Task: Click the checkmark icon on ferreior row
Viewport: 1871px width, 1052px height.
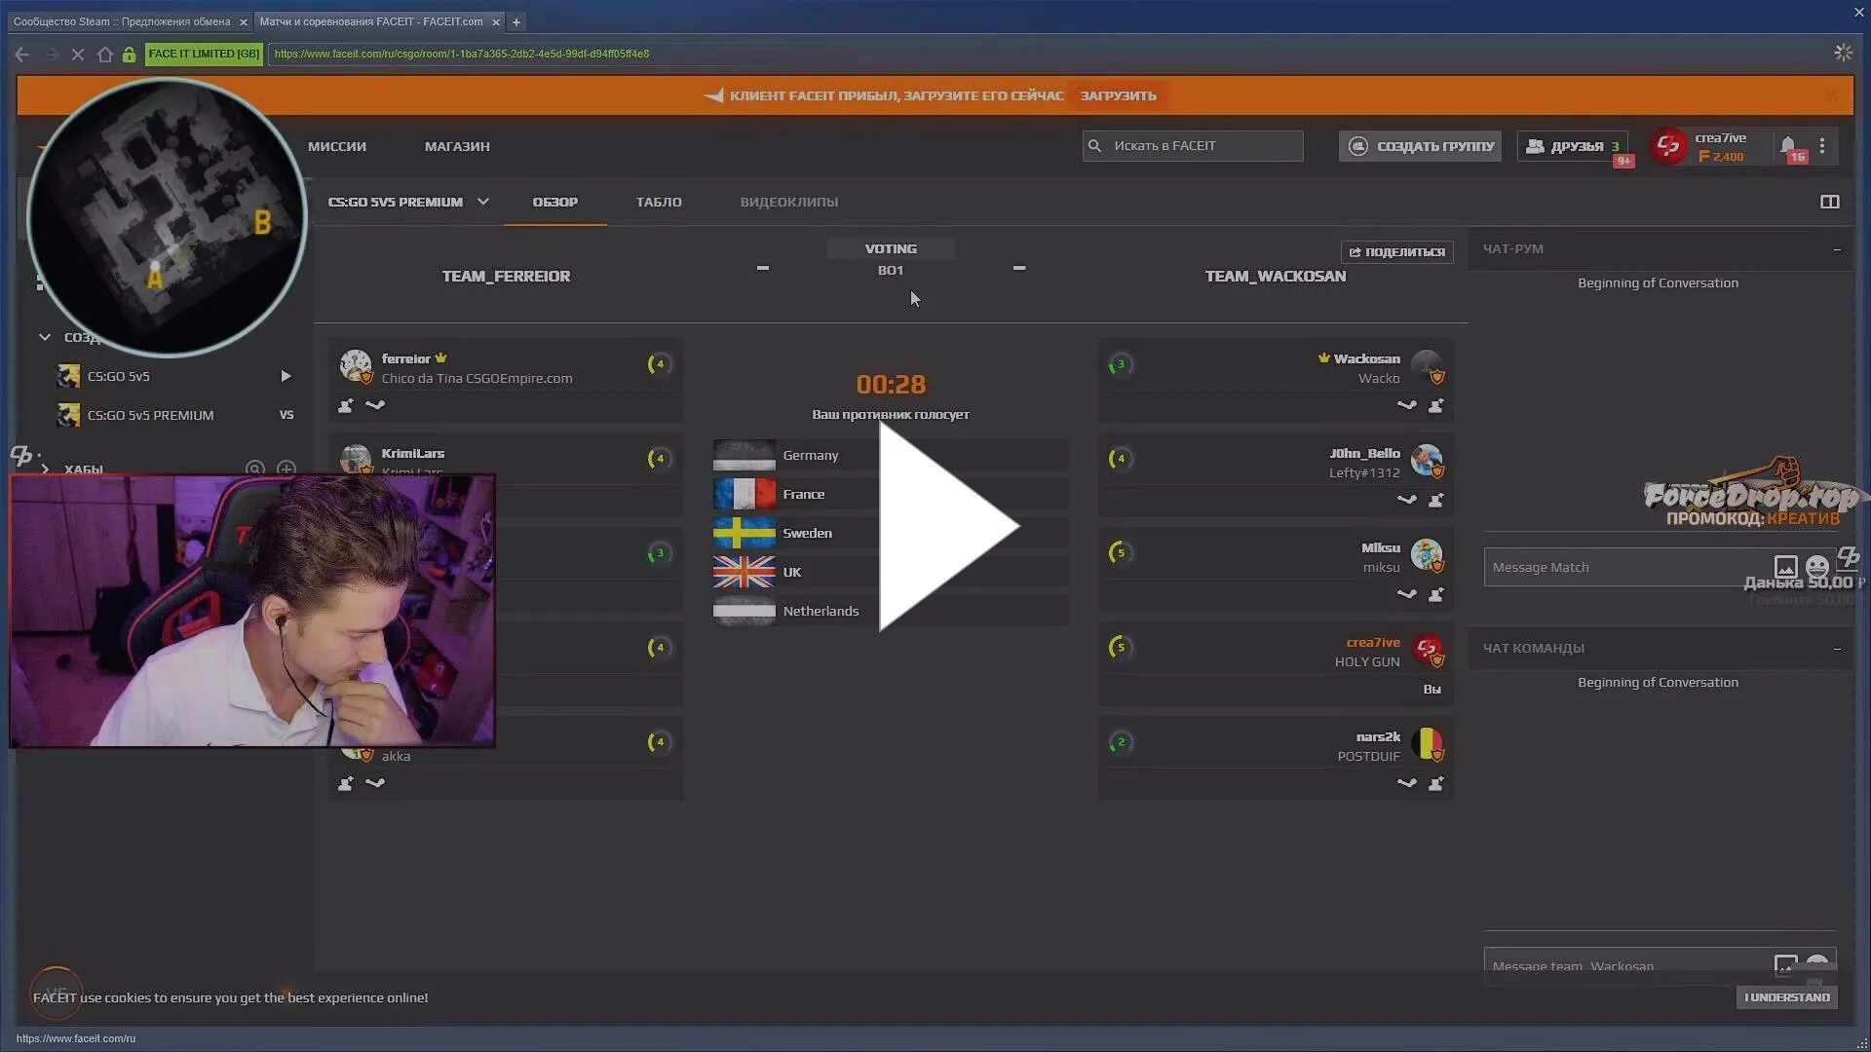Action: coord(376,406)
